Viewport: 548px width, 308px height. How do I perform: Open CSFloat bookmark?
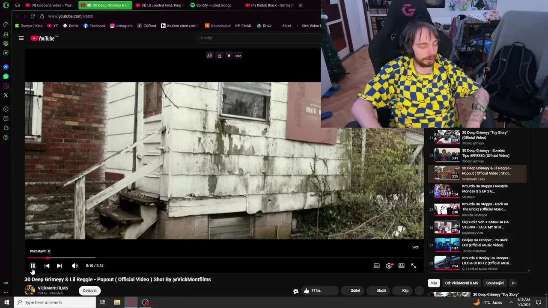[147, 26]
